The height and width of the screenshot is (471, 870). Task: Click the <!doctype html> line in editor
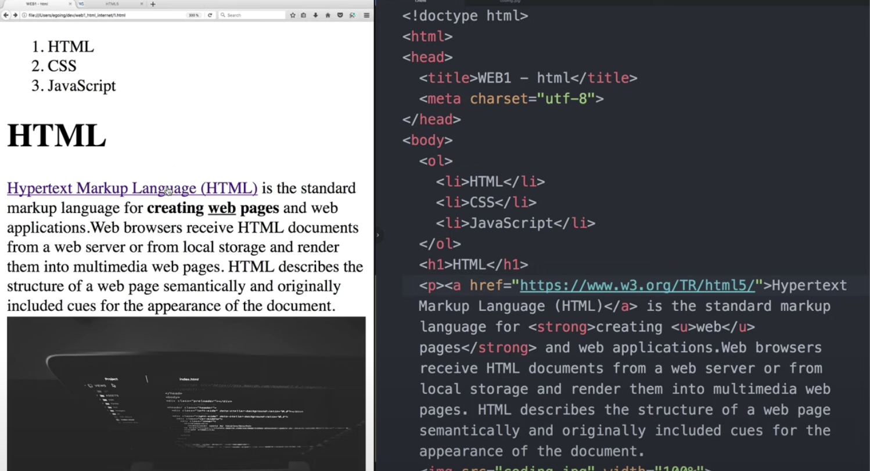pos(465,16)
